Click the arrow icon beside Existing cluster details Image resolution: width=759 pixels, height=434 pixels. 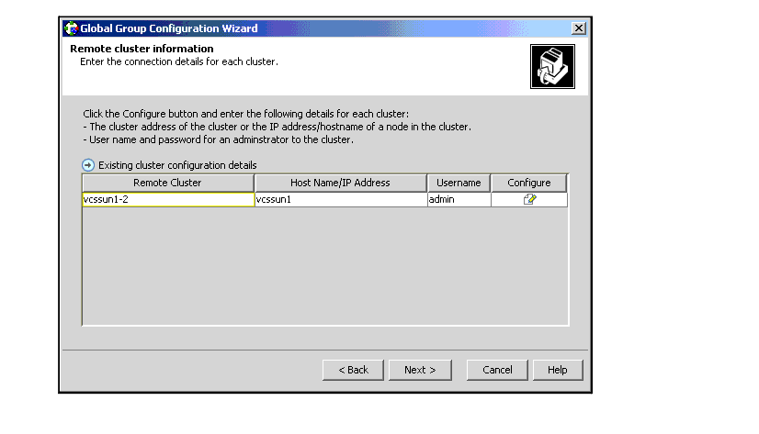click(x=88, y=165)
